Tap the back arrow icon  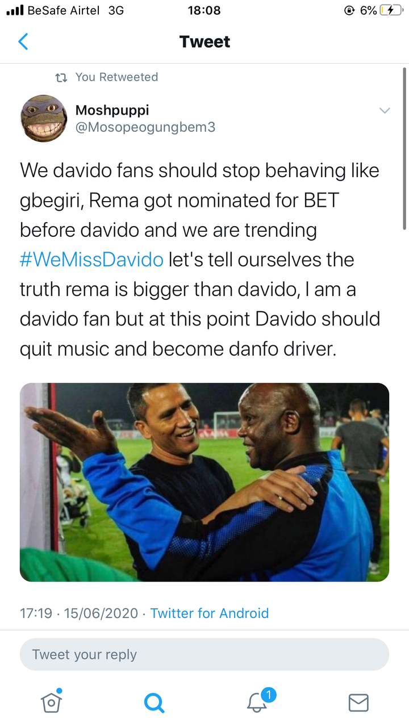tap(23, 42)
